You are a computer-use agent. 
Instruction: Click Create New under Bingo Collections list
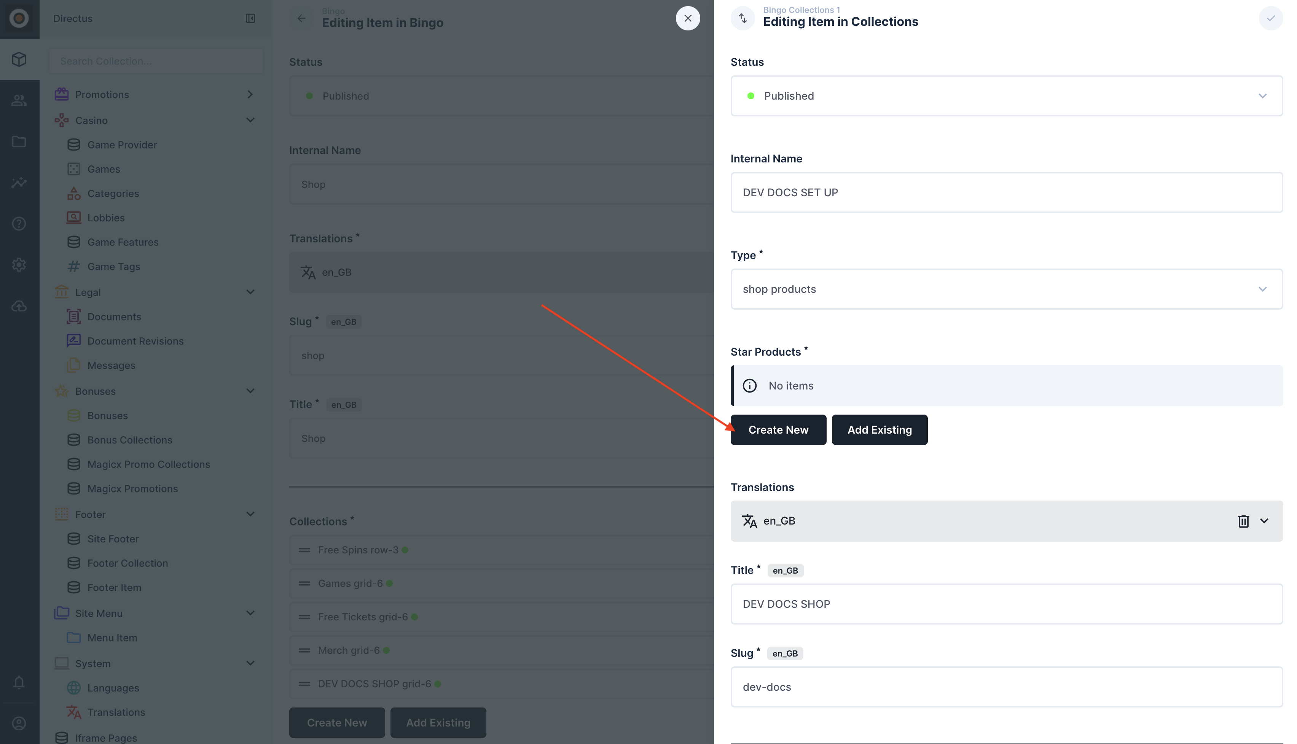pos(337,723)
